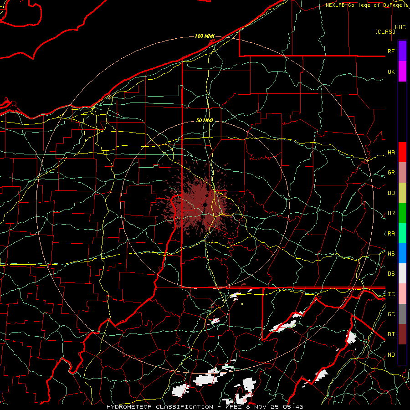This screenshot has width=410, height=410.
Task: Click the WS legend label
Action: point(391,254)
